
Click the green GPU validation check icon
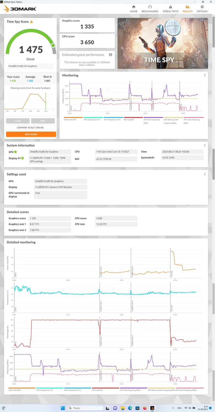(15, 152)
